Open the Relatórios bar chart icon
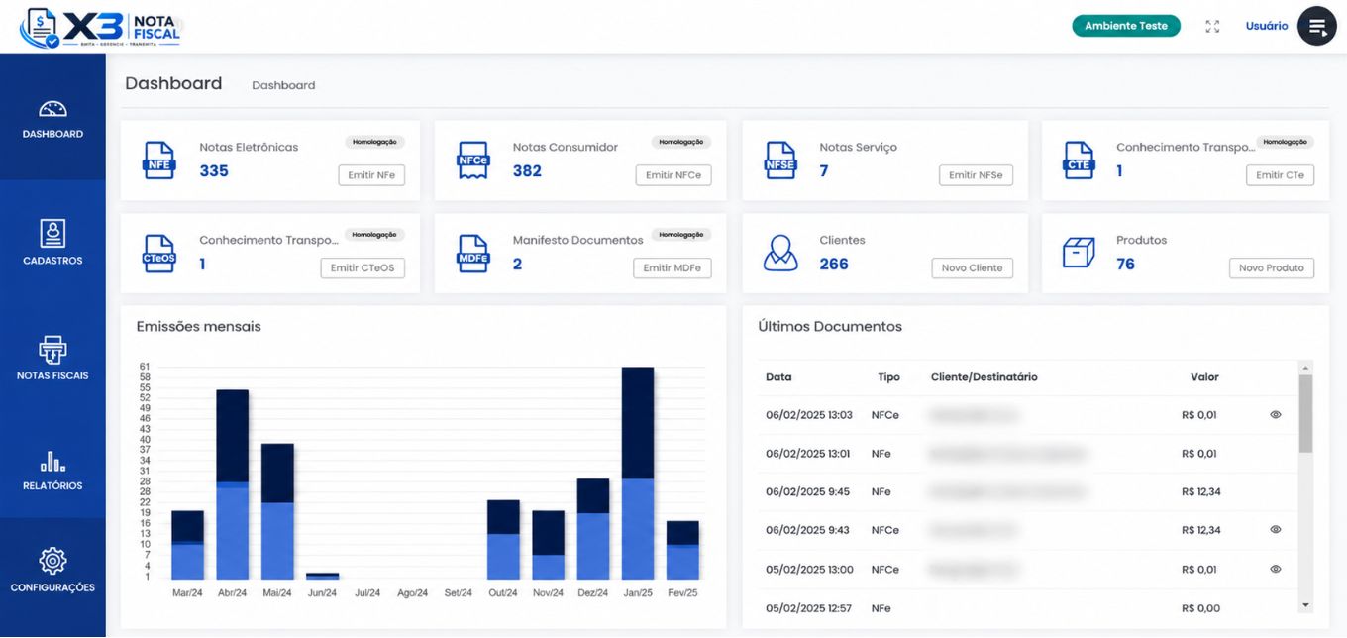This screenshot has width=1347, height=638. (52, 462)
